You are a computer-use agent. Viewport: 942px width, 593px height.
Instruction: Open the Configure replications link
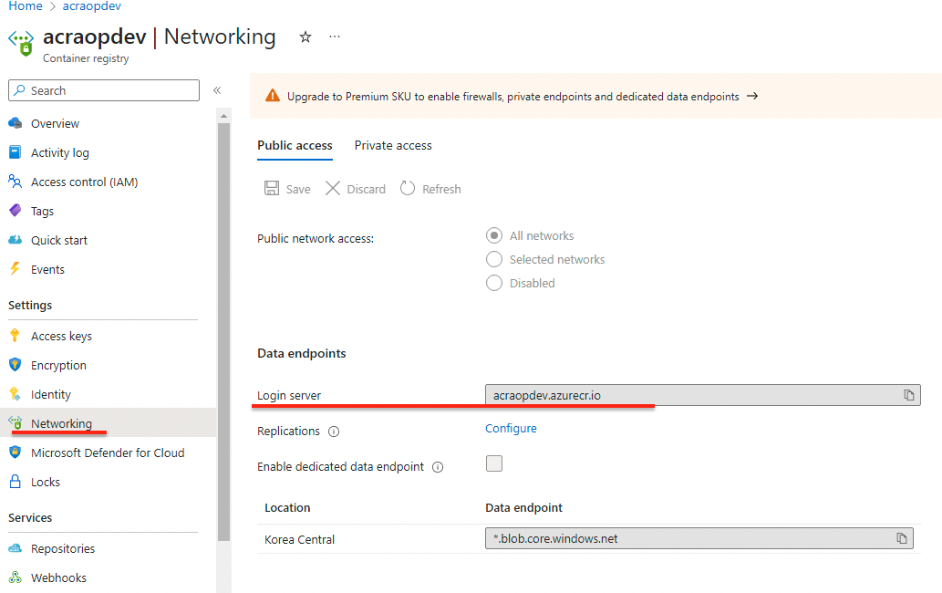click(512, 429)
